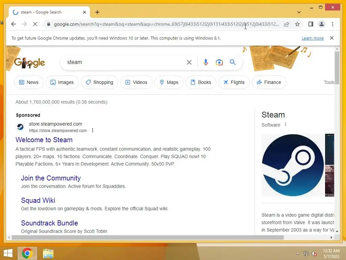Close the steam - Google Search tab
The width and height of the screenshot is (346, 260).
coord(84,12)
